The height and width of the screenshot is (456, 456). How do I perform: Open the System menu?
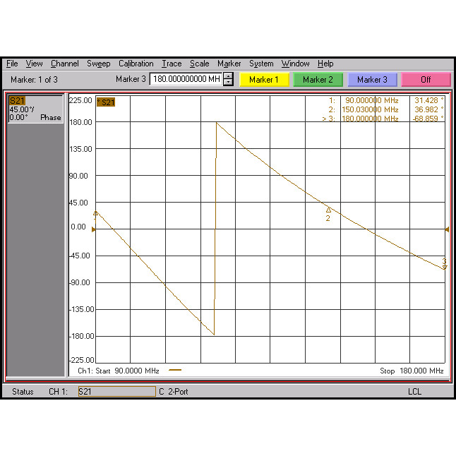click(261, 64)
